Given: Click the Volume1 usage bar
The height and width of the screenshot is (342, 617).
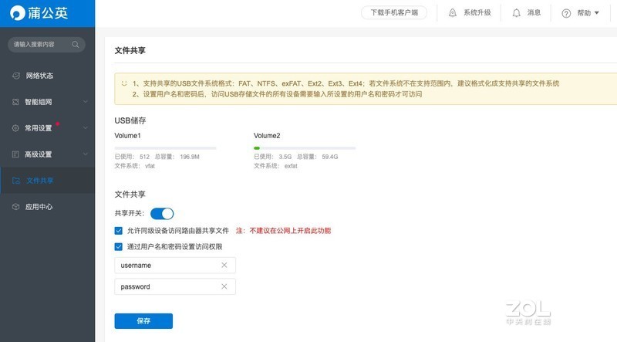Looking at the screenshot, I should point(165,148).
